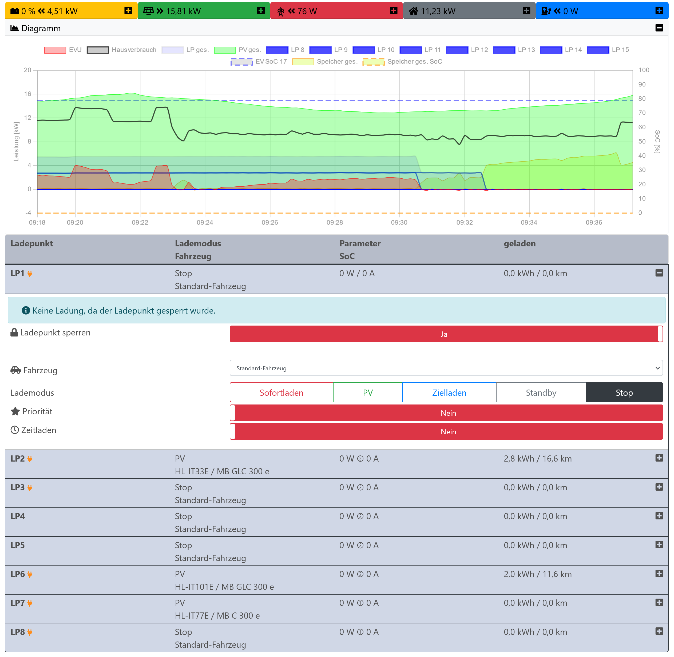674x657 pixels.
Task: Expand the yellow battery storage card
Action: 128,11
